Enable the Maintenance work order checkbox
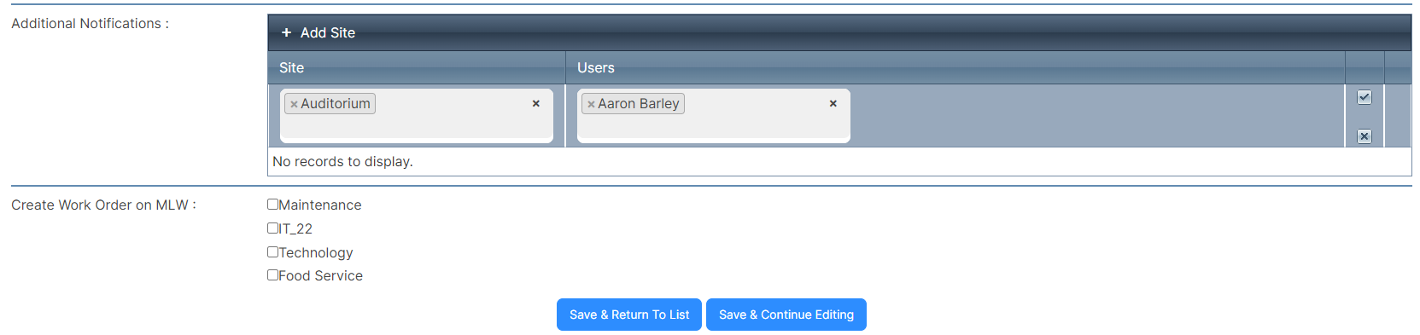1420x335 pixels. point(272,205)
